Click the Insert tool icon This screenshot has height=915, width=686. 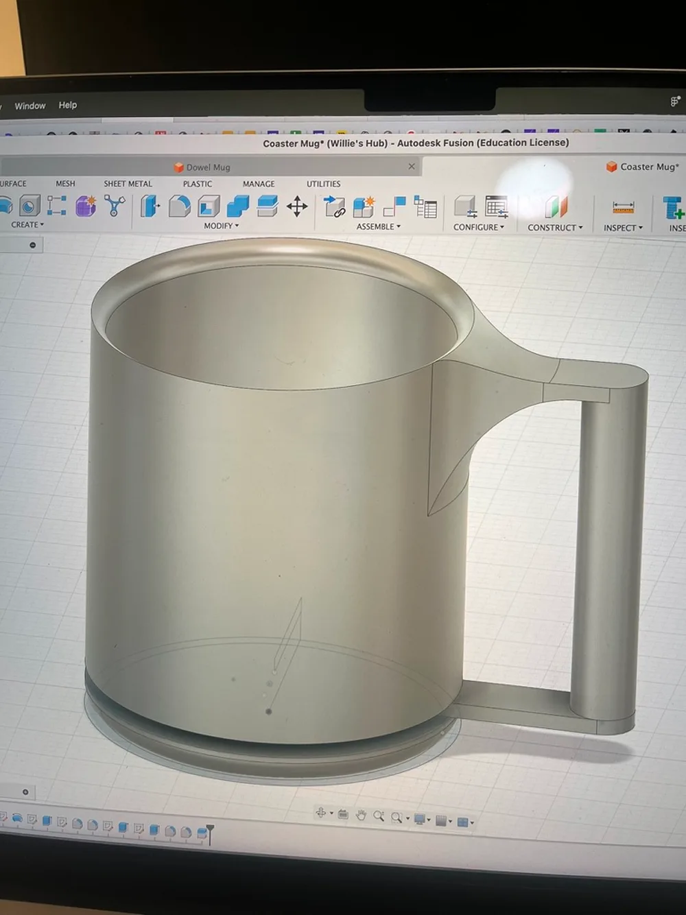coord(674,208)
